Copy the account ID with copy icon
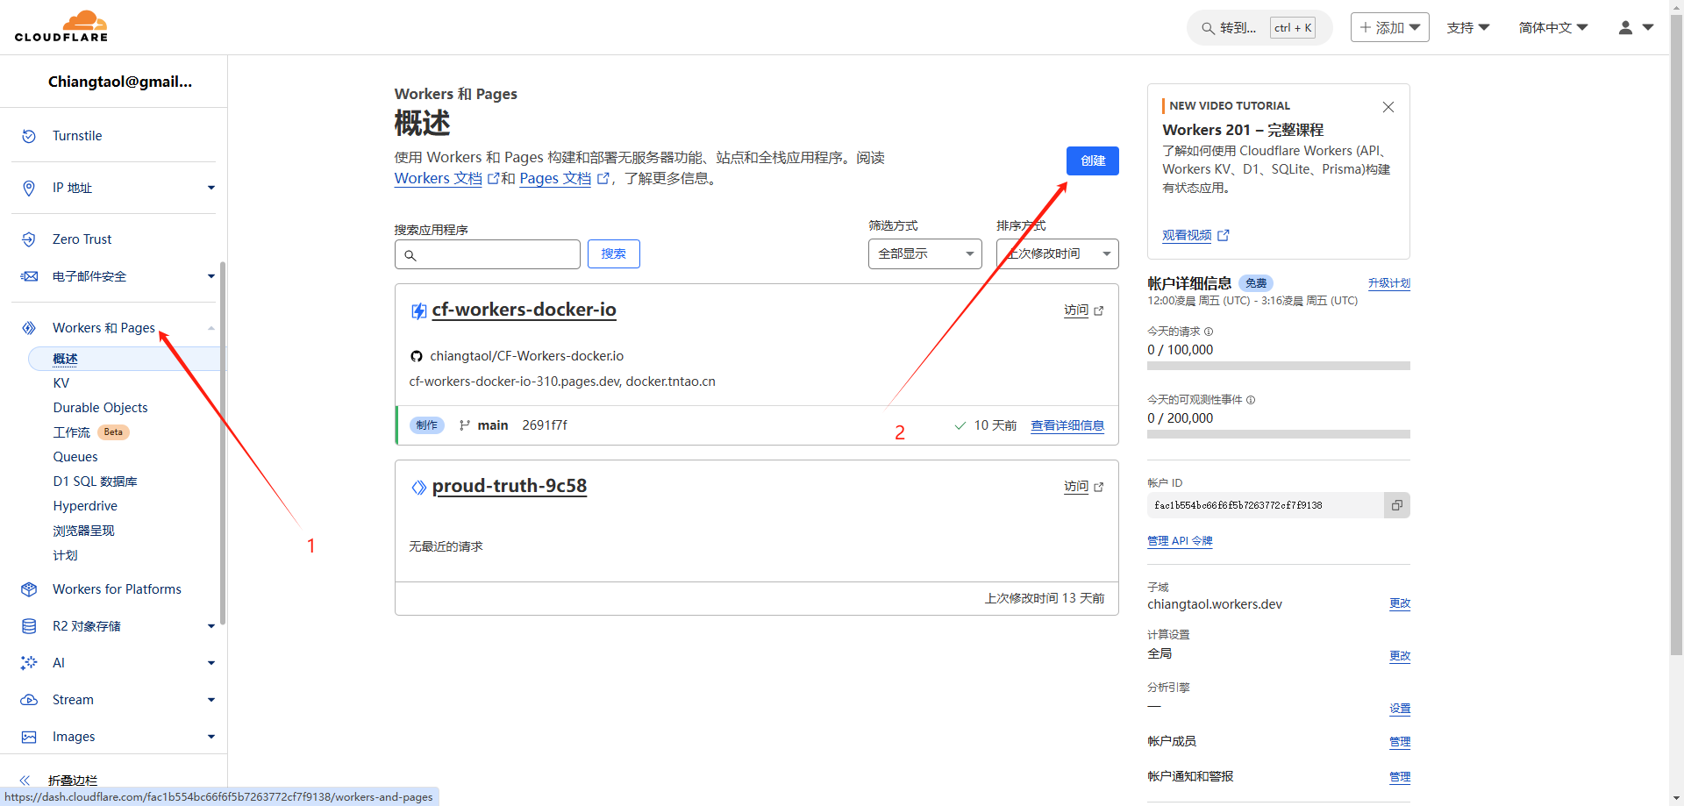The width and height of the screenshot is (1684, 806). [x=1396, y=505]
